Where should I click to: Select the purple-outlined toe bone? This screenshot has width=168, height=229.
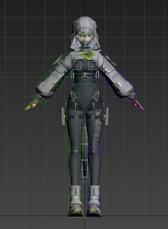click(x=94, y=211)
